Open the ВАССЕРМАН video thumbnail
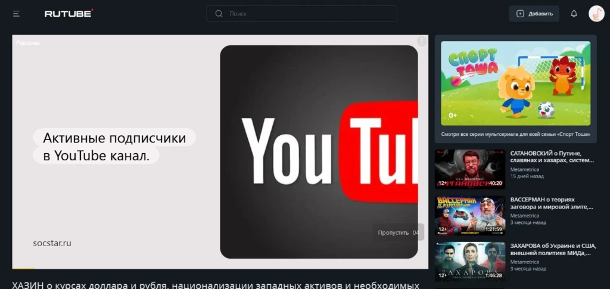 pyautogui.click(x=470, y=216)
